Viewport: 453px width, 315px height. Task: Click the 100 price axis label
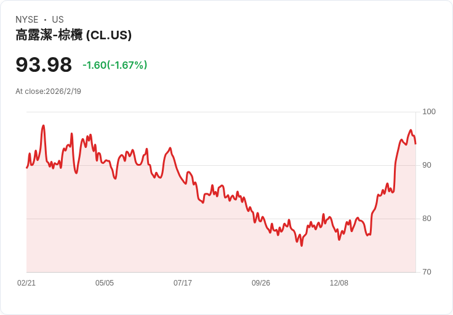click(x=429, y=112)
